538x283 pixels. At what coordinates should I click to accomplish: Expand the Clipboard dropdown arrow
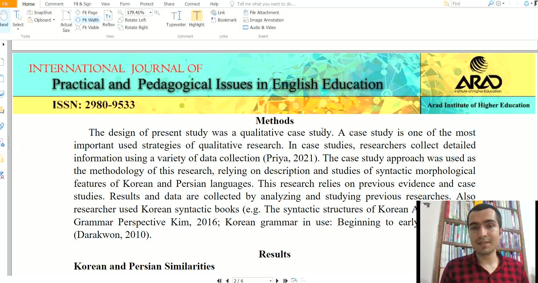tap(54, 20)
